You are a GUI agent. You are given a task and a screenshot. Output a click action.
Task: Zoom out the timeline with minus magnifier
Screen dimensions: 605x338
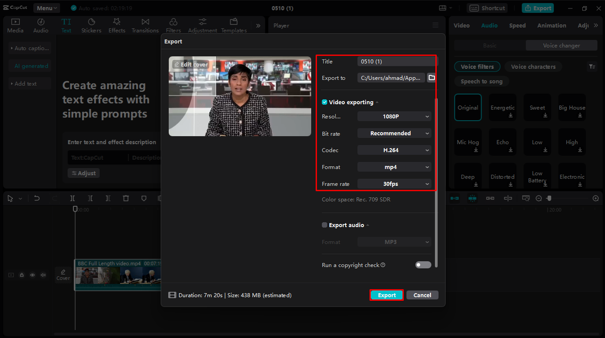pos(539,198)
